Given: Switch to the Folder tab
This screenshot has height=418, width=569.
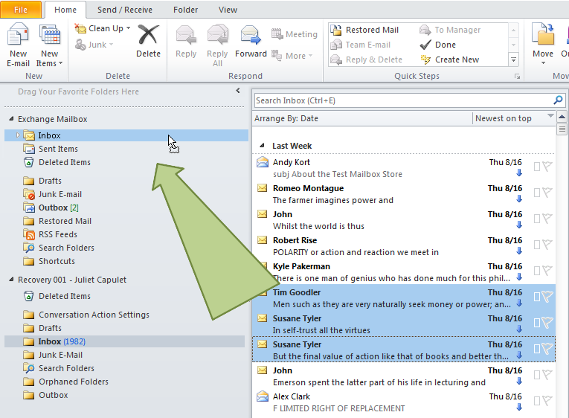Looking at the screenshot, I should (x=185, y=10).
